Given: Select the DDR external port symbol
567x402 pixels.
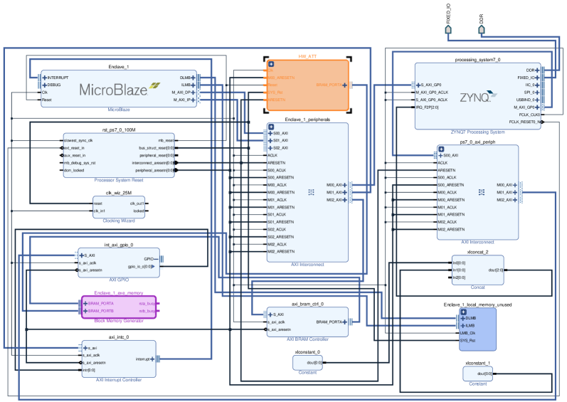Looking at the screenshot, I should coord(482,32).
